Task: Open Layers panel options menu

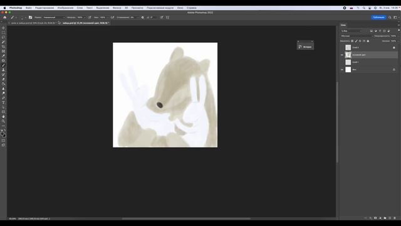Action: pos(398,25)
